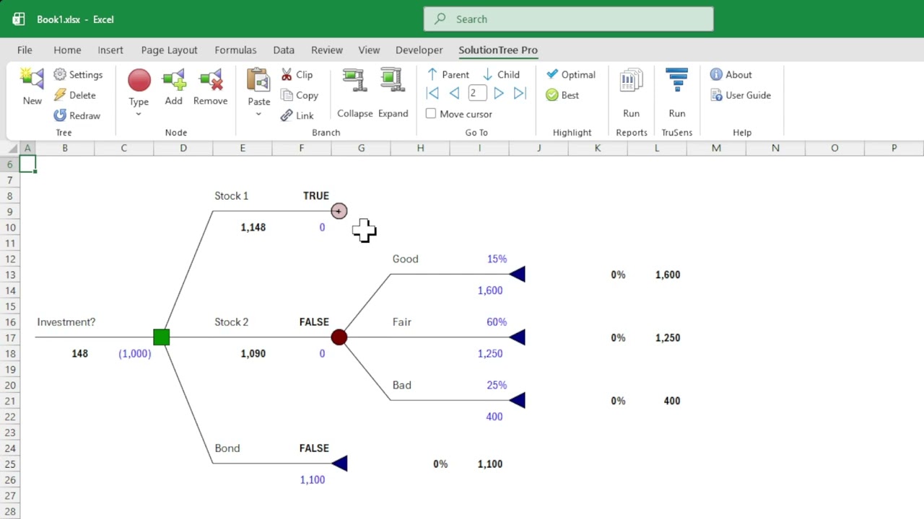The image size is (924, 519).
Task: Switch to the View tab
Action: point(369,50)
